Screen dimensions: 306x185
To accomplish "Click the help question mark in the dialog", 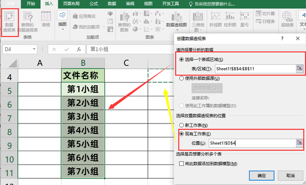I will pos(282,39).
